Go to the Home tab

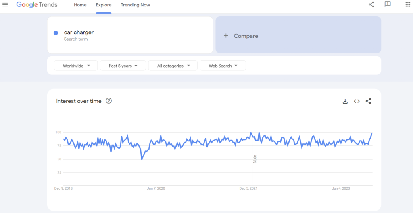pos(80,5)
